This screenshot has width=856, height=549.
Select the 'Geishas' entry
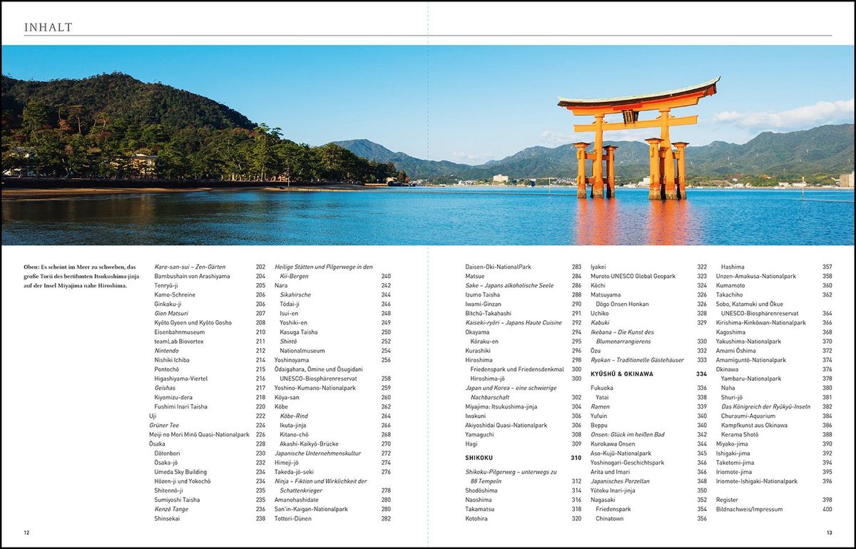click(165, 388)
